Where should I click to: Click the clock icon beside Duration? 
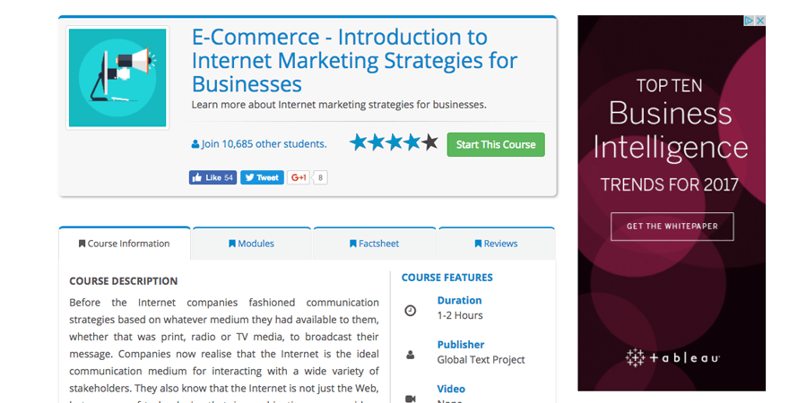[411, 311]
